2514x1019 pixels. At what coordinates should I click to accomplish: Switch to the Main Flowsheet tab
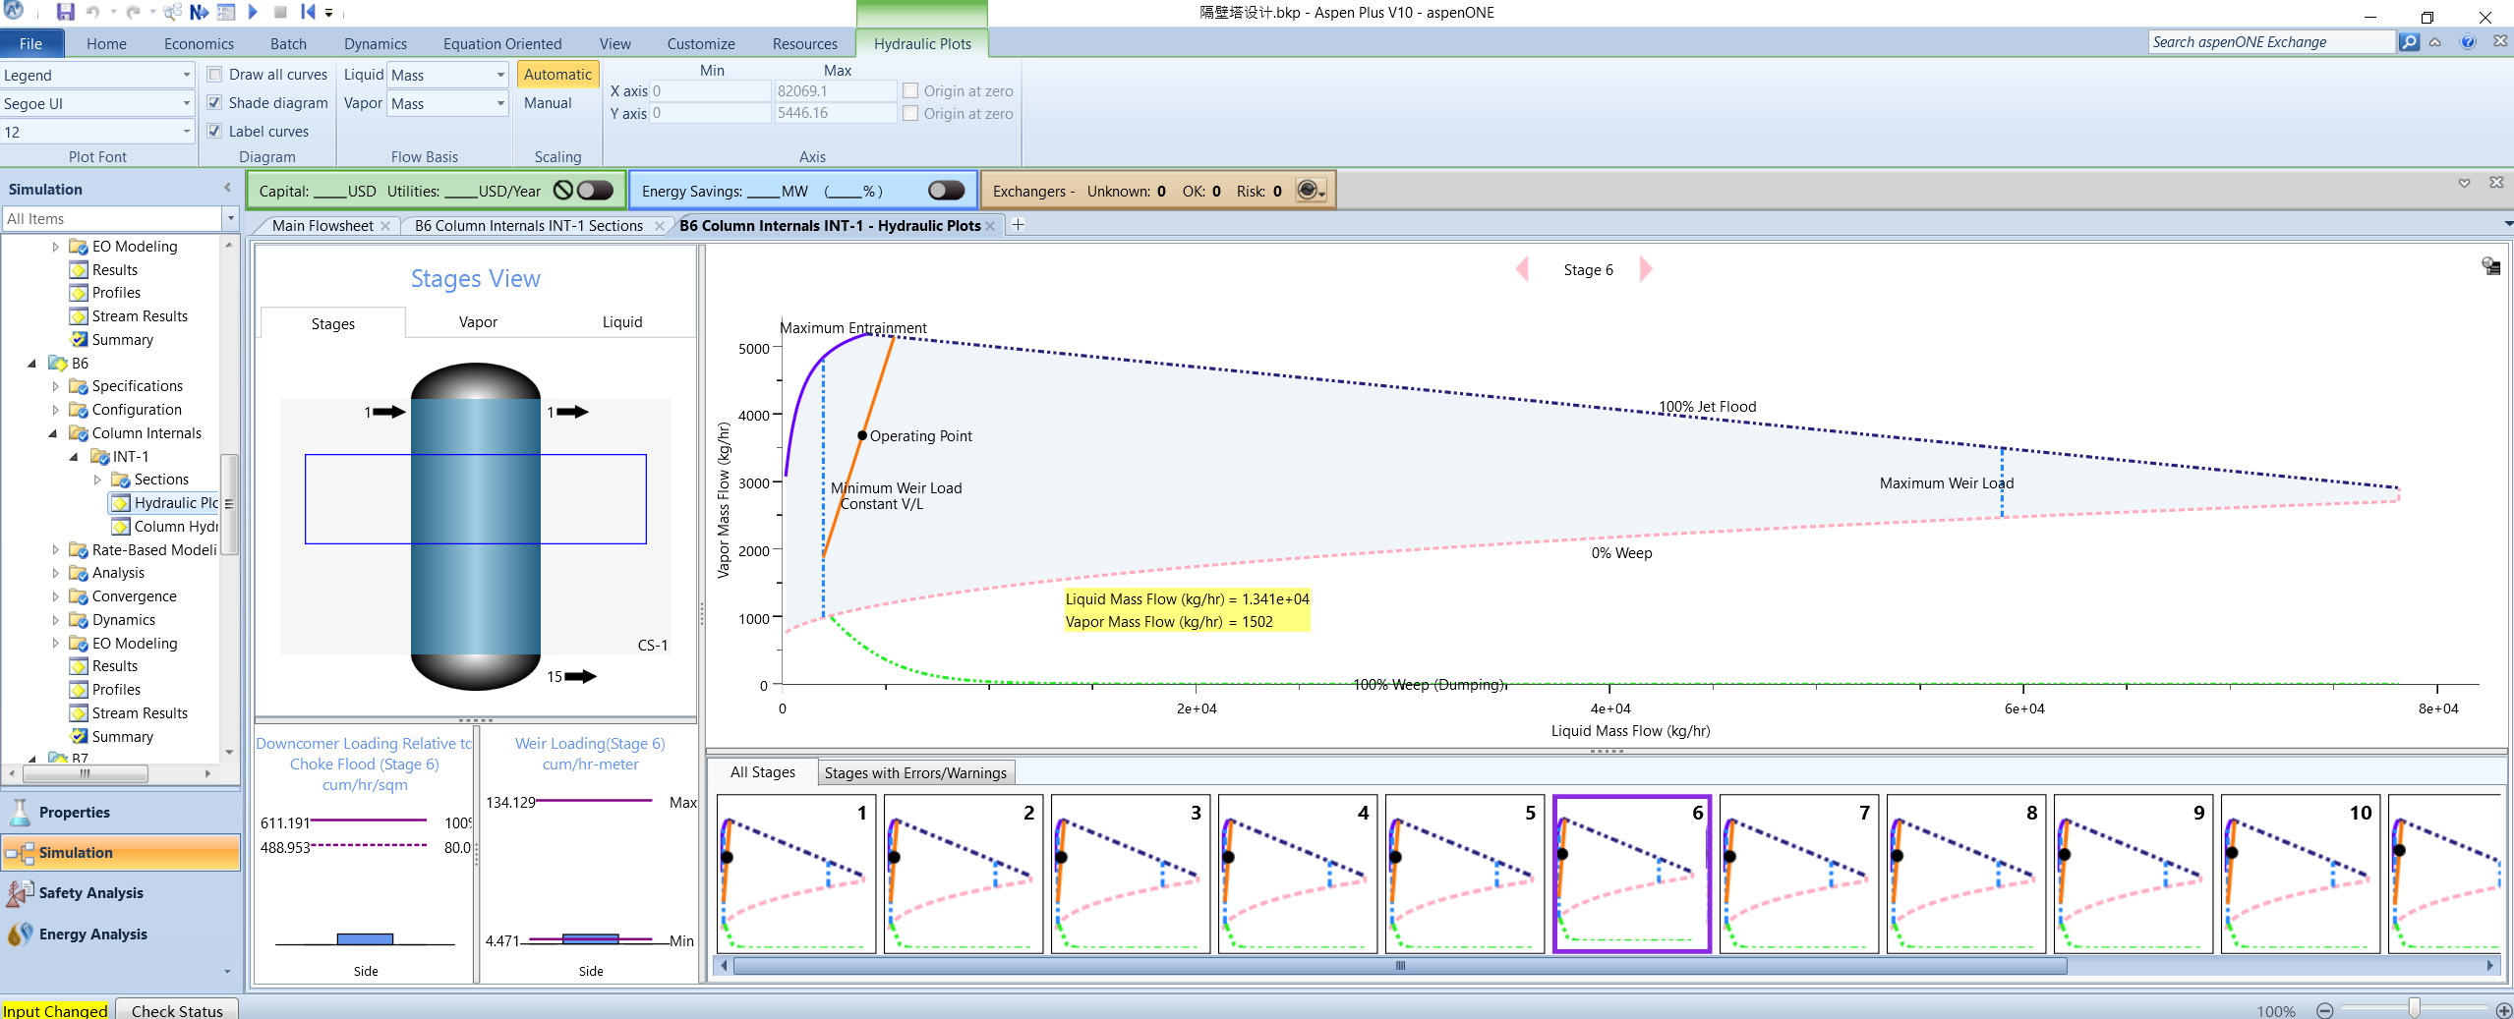(x=322, y=226)
